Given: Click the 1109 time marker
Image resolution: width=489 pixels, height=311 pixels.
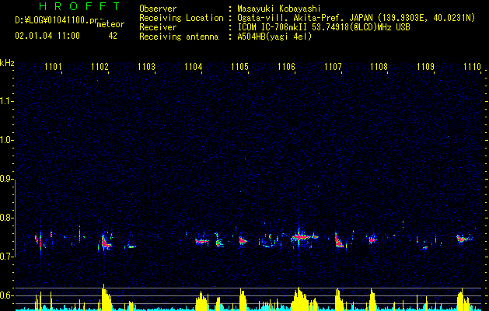Looking at the screenshot, I should 426,67.
